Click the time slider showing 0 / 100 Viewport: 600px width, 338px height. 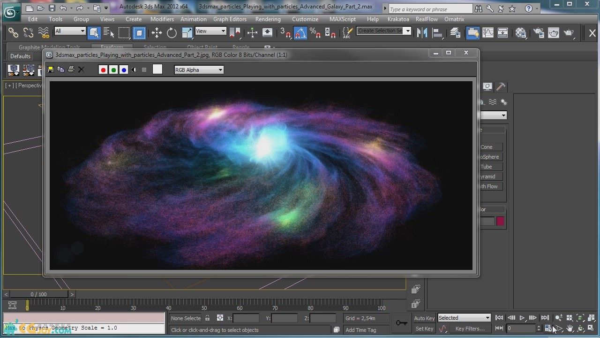(x=39, y=294)
